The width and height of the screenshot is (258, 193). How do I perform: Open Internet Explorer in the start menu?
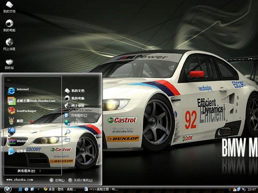[x=22, y=90]
